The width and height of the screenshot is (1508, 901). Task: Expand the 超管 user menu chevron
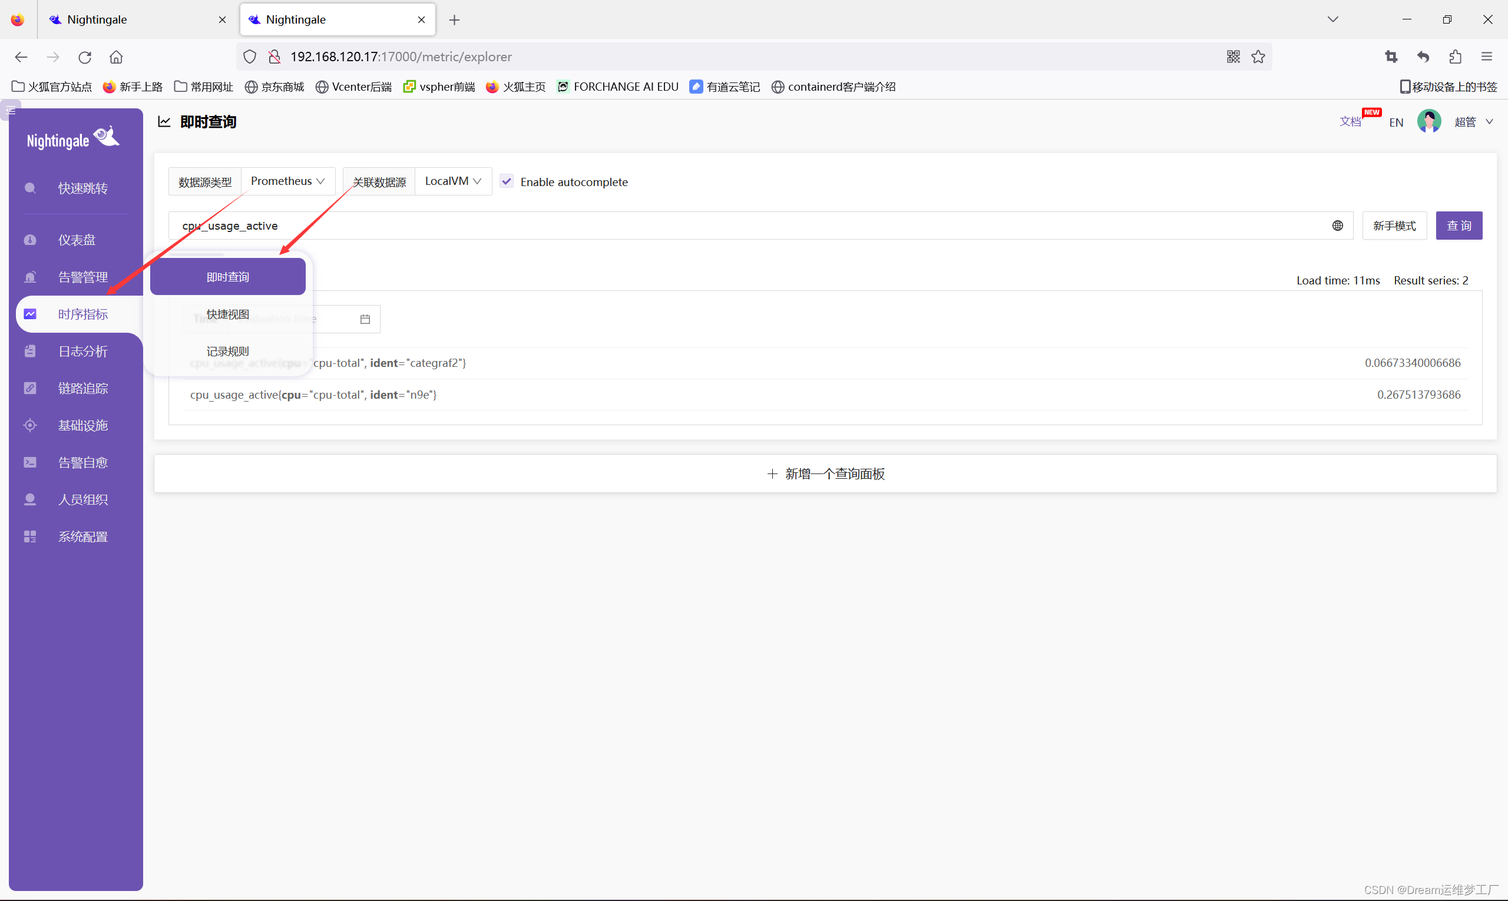coord(1489,122)
